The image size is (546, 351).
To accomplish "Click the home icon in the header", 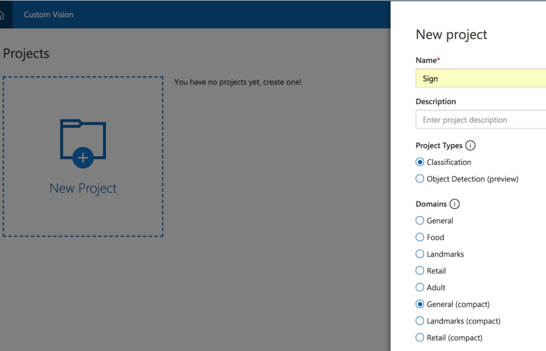I will pyautogui.click(x=2, y=14).
